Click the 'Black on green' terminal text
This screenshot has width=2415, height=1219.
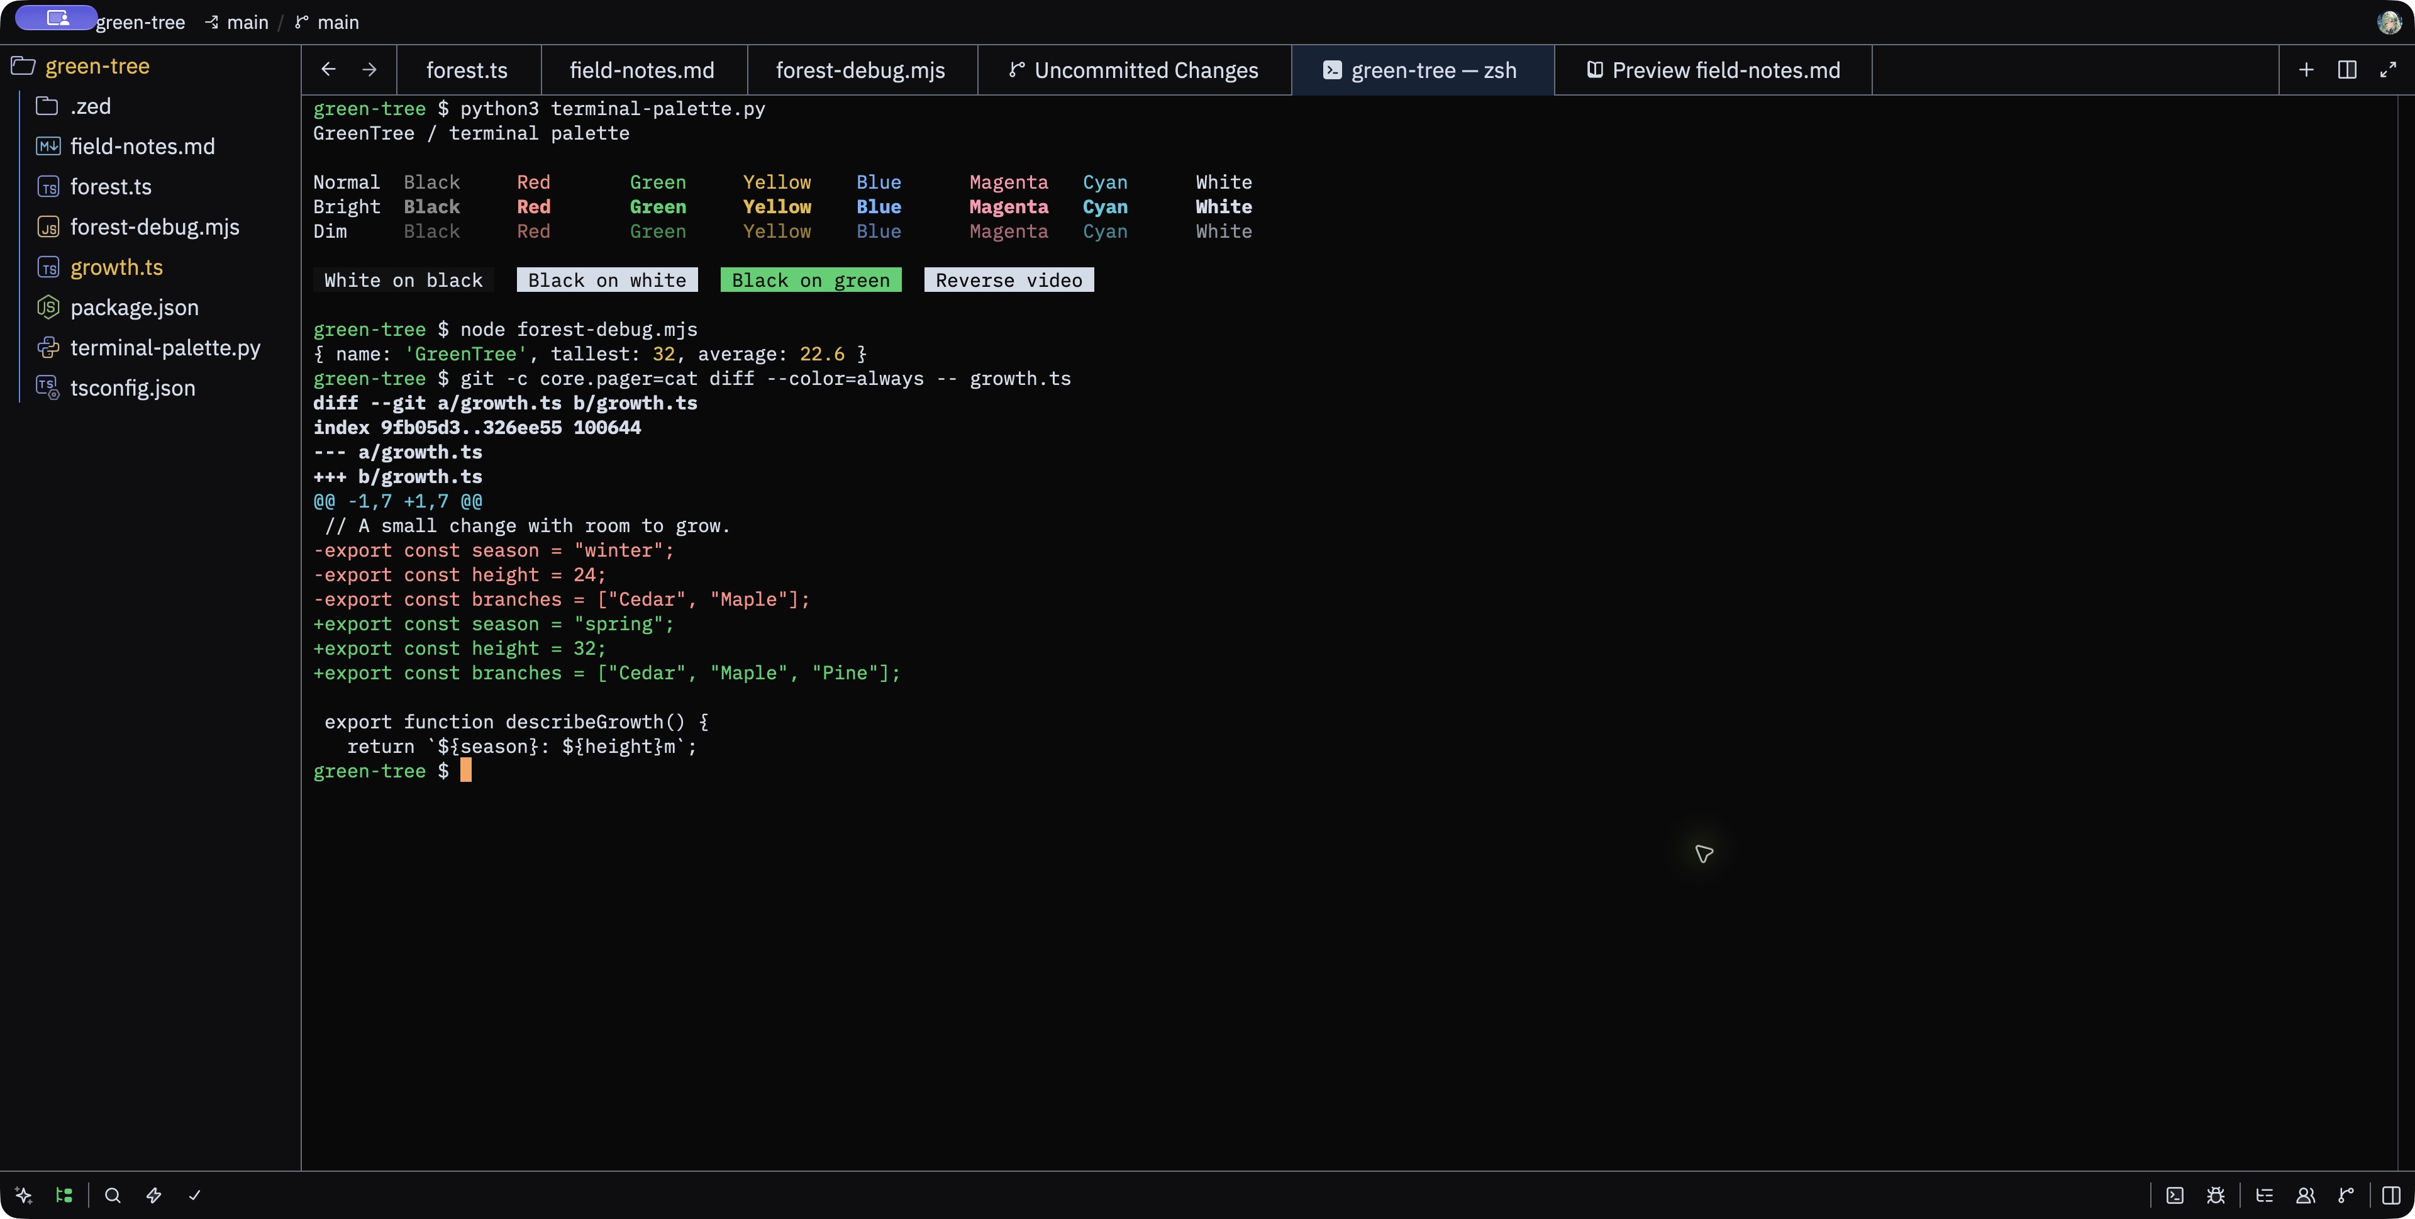pyautogui.click(x=811, y=281)
